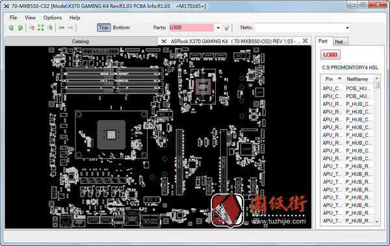
Task: Select the ASRock X370 GAMING K4 document tab
Action: click(234, 42)
